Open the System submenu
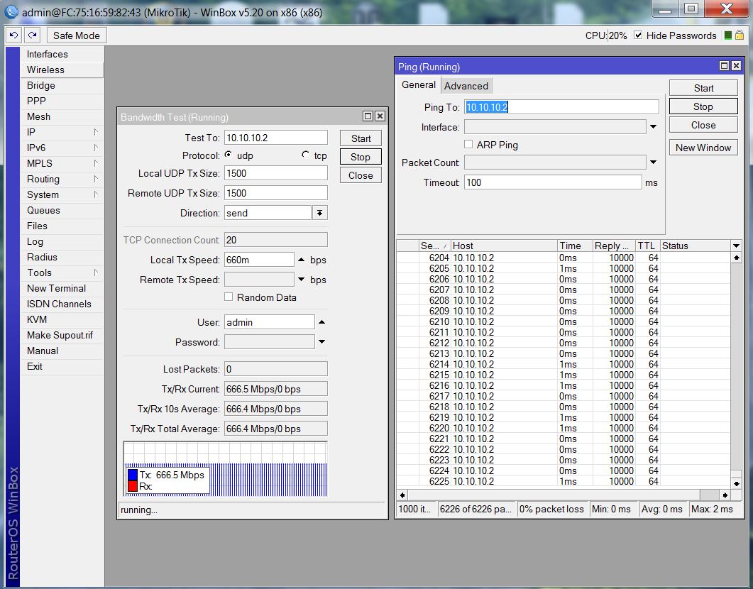Viewport: 753px width, 589px height. point(62,194)
